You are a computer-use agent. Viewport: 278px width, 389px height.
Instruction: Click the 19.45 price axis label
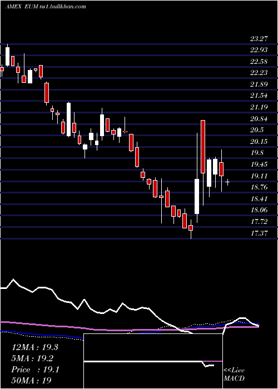[x=259, y=164]
